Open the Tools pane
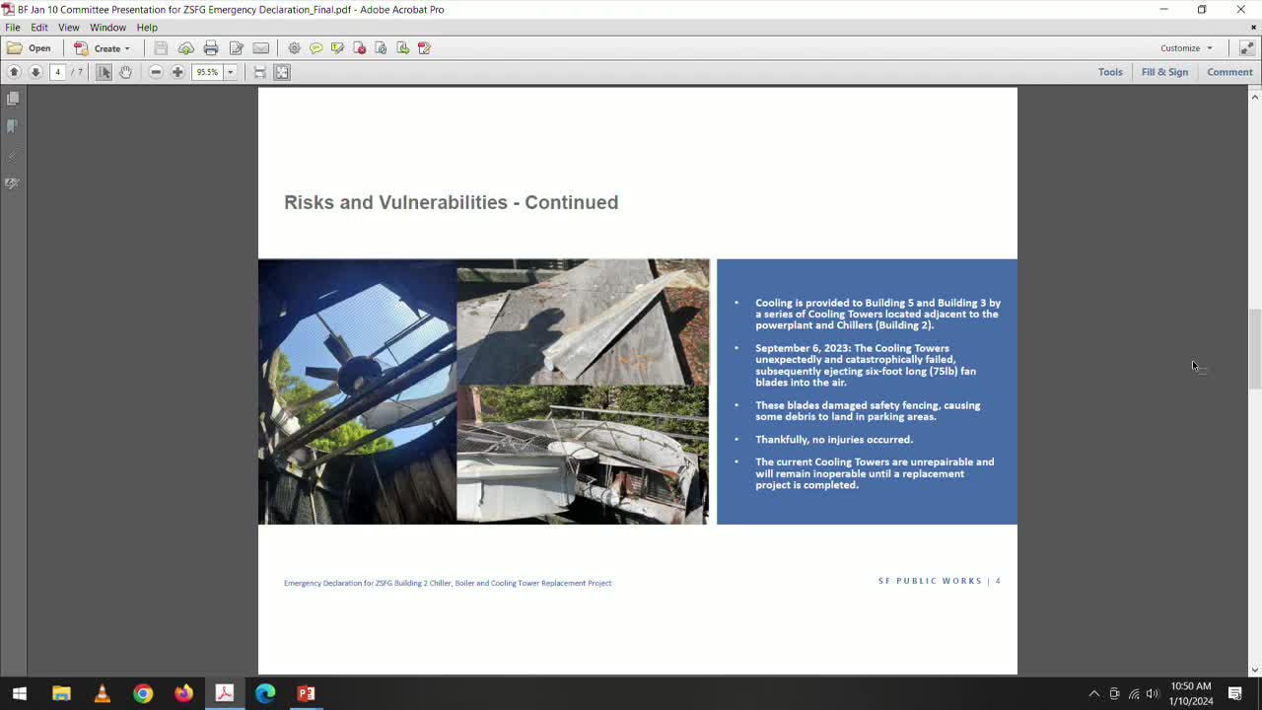1262x710 pixels. click(1110, 71)
